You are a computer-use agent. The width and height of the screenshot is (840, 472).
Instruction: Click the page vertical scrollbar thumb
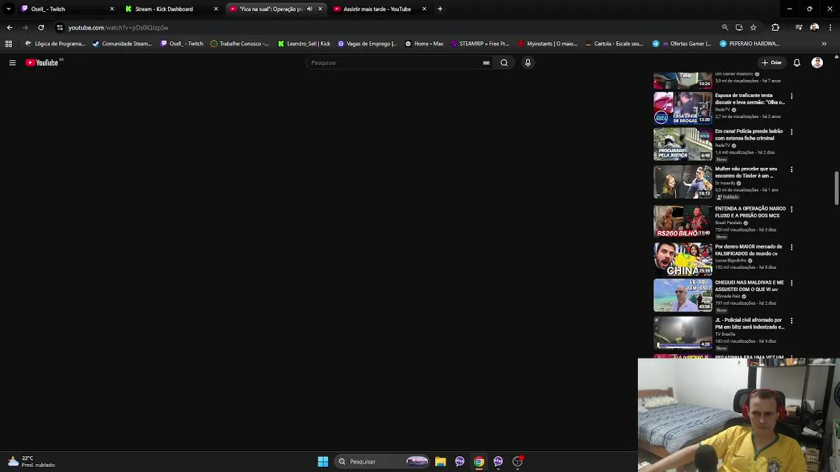(x=836, y=188)
